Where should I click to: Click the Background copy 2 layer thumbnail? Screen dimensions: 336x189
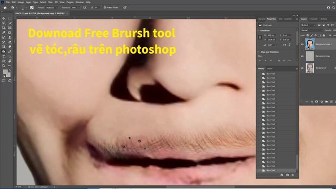point(310,44)
